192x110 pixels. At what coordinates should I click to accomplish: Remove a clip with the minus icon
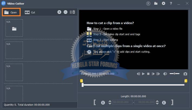point(65,12)
